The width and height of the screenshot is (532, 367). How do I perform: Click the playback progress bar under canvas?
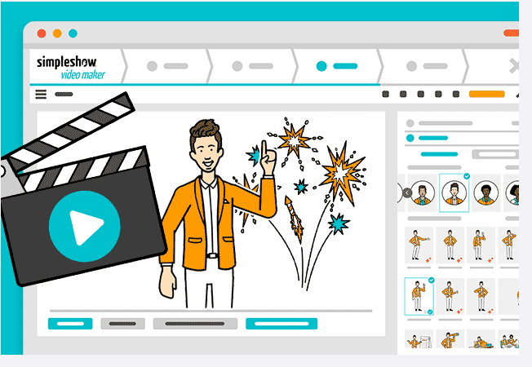tap(211, 311)
